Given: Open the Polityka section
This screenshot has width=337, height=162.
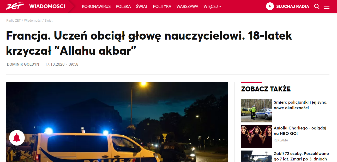Looking at the screenshot, I should point(162,7).
